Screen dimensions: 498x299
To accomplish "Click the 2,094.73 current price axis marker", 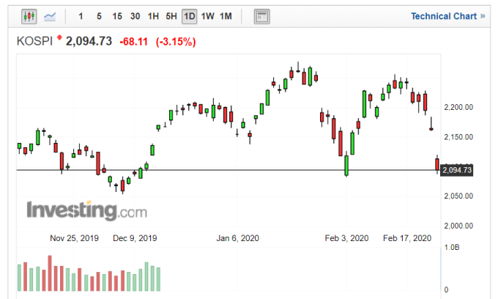I will [x=457, y=170].
